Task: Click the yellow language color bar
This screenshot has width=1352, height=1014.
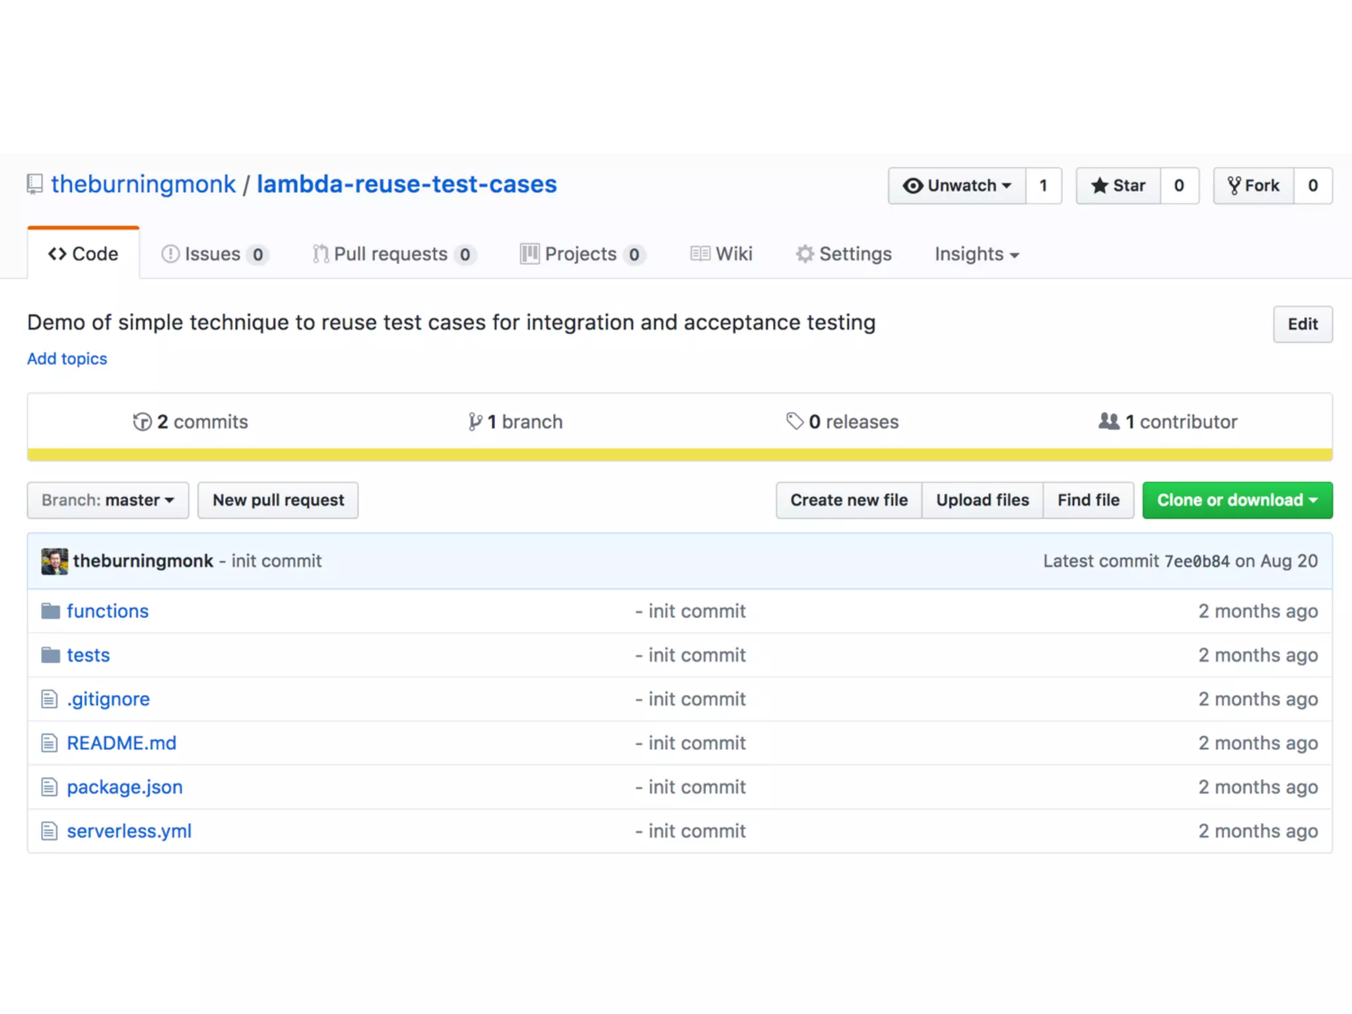Action: [x=679, y=455]
